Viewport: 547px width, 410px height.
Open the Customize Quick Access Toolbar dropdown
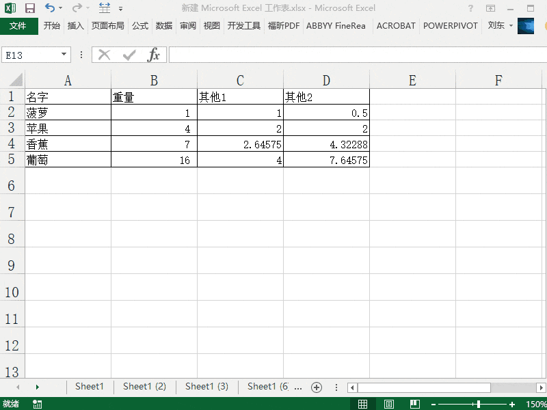(121, 10)
